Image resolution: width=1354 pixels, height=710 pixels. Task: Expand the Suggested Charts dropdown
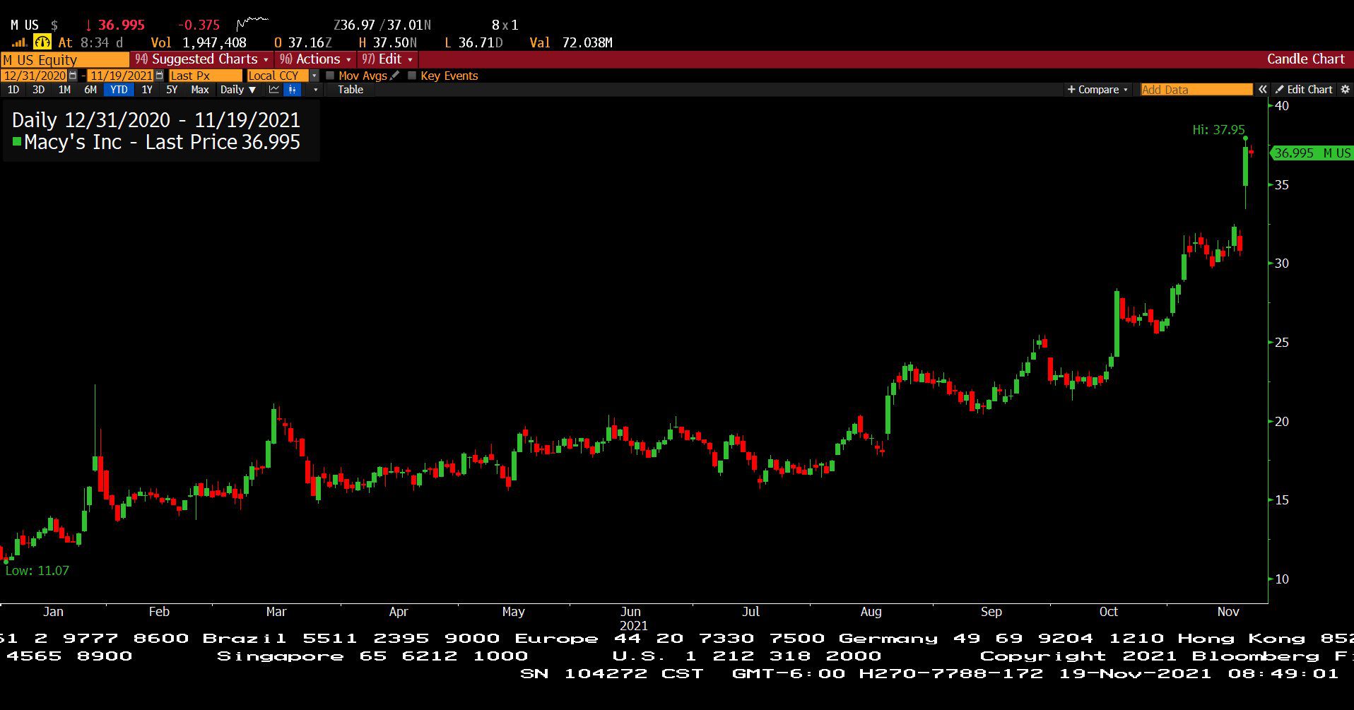[202, 59]
